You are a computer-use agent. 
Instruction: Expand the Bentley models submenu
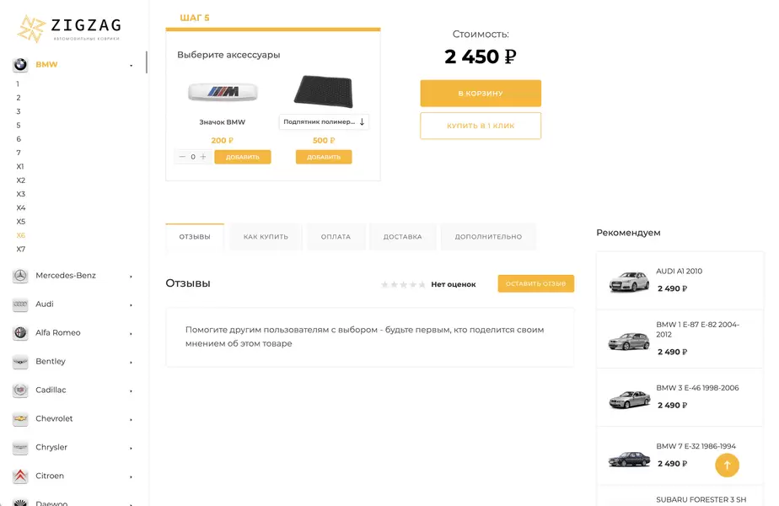[x=131, y=362]
